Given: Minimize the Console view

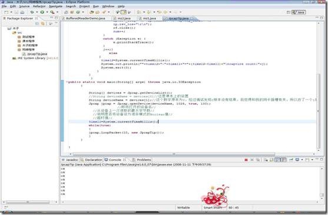Looking at the screenshot, I should (x=317, y=160).
